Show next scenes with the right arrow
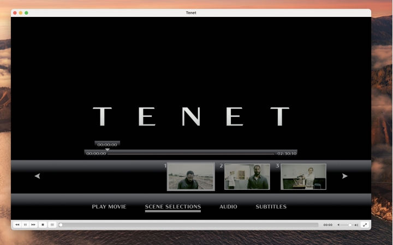 point(345,176)
